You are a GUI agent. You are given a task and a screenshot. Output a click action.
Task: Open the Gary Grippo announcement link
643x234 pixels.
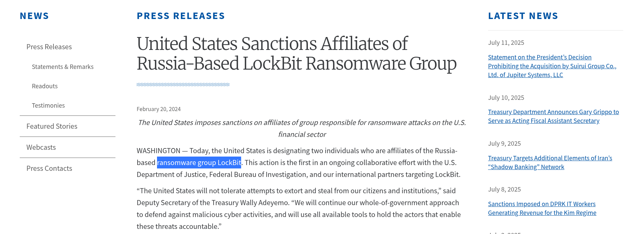coord(553,116)
